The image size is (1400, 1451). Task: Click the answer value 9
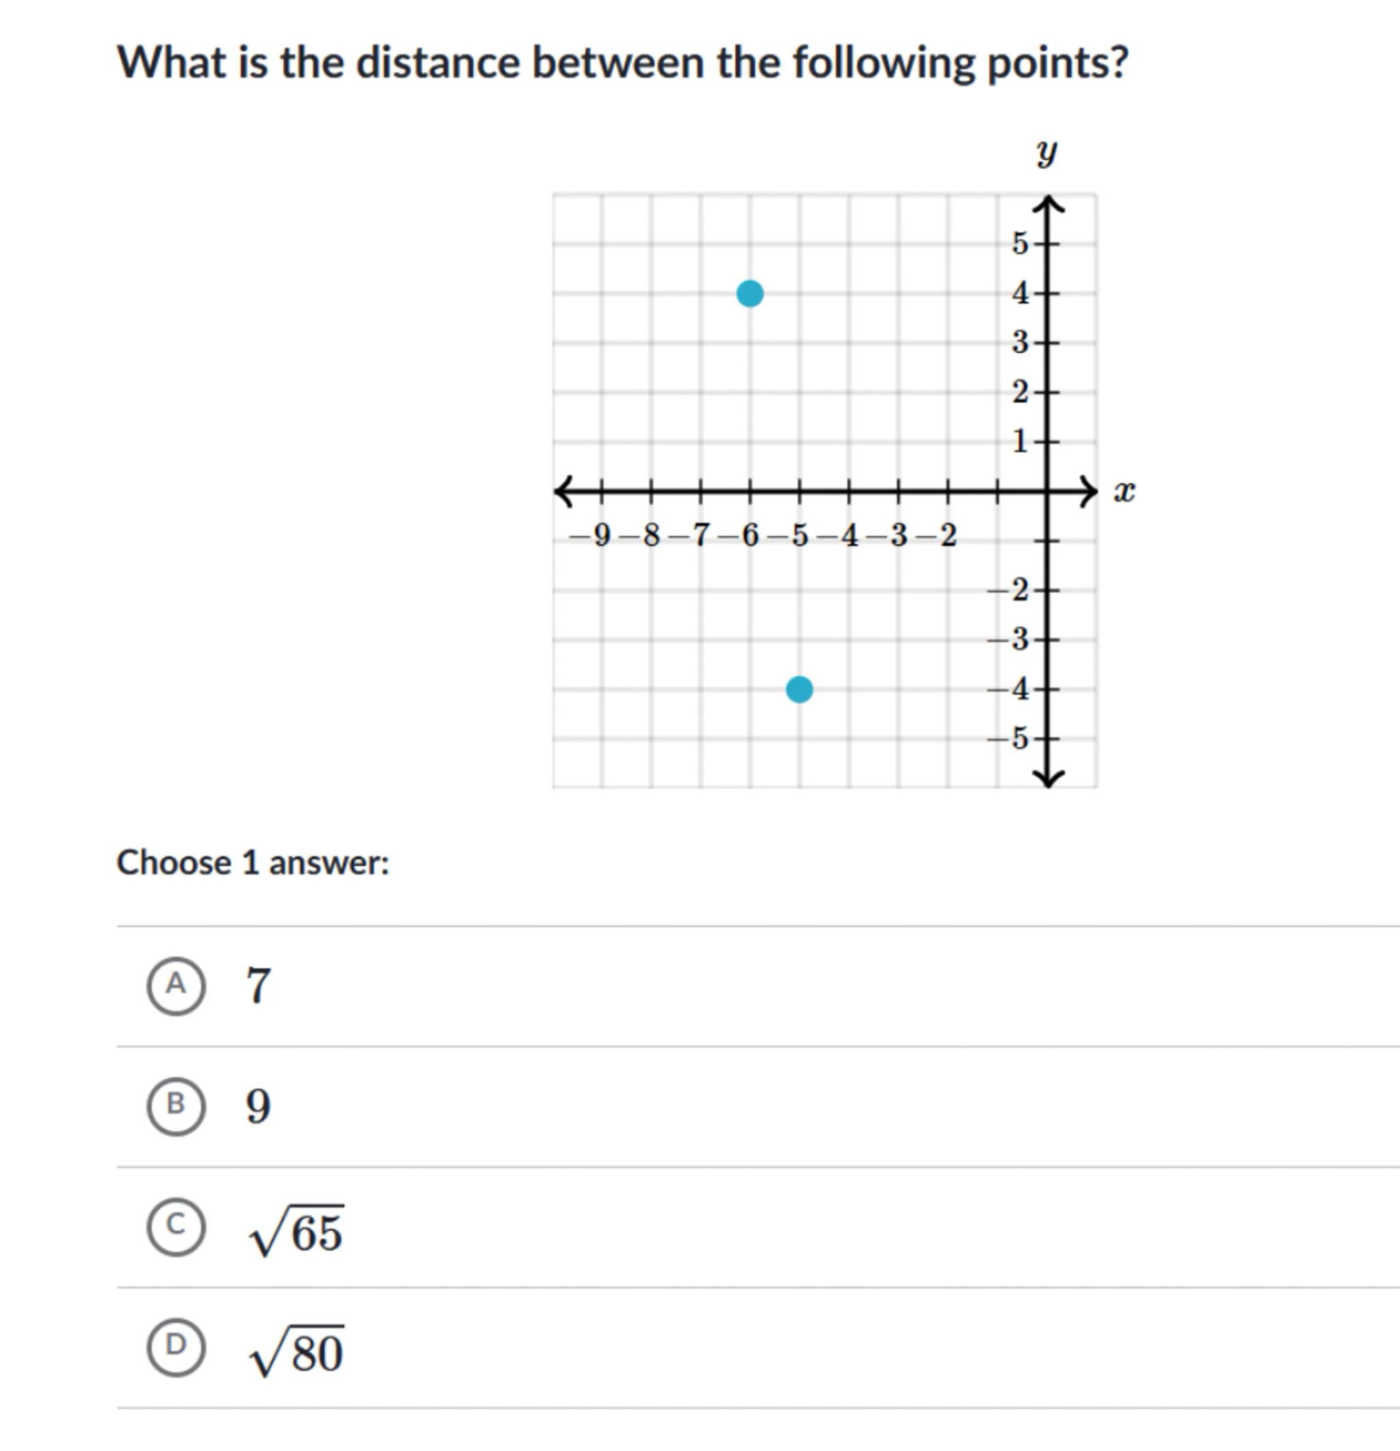pyautogui.click(x=258, y=1106)
